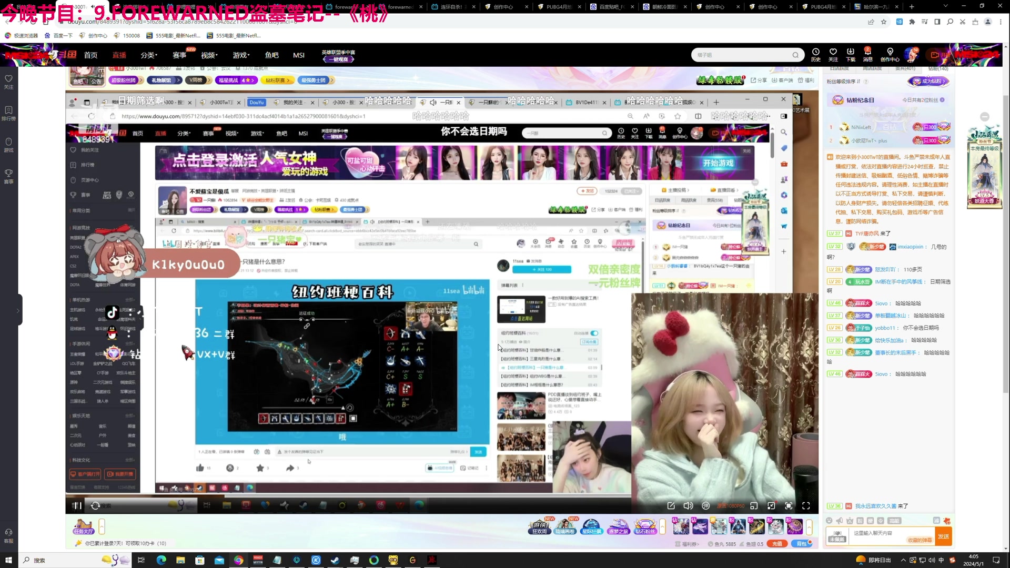Refresh the live stream player

coord(95,505)
